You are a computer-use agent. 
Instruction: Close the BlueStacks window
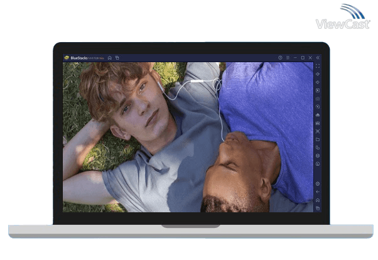310,58
